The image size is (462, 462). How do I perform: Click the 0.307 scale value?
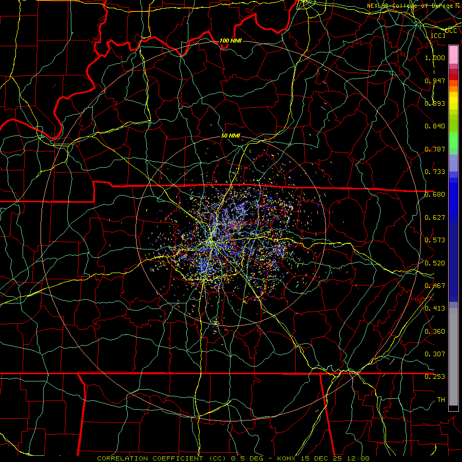pos(435,354)
